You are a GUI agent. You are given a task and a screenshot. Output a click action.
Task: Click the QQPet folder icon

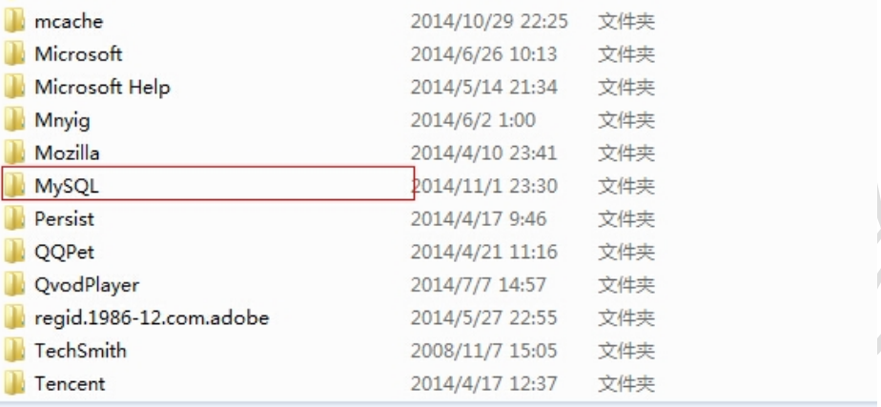[14, 252]
